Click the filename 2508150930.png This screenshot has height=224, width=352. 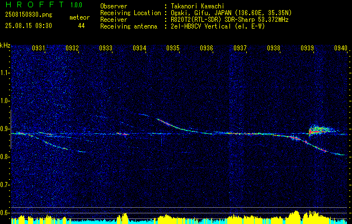click(29, 15)
